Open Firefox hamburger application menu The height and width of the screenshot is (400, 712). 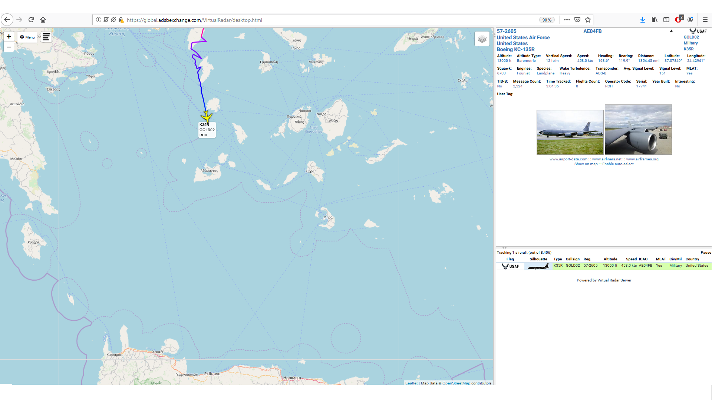(x=705, y=20)
